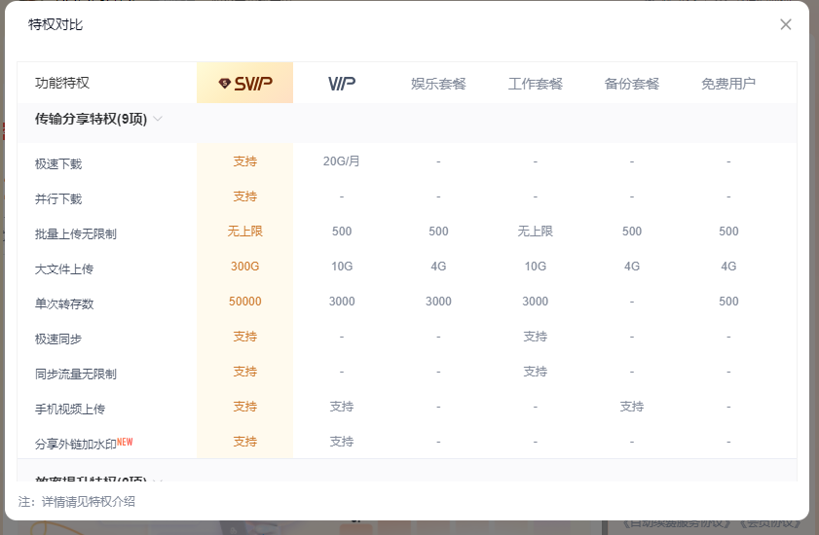Click the 传输分享特权(9项) section title
The image size is (819, 535).
91,120
